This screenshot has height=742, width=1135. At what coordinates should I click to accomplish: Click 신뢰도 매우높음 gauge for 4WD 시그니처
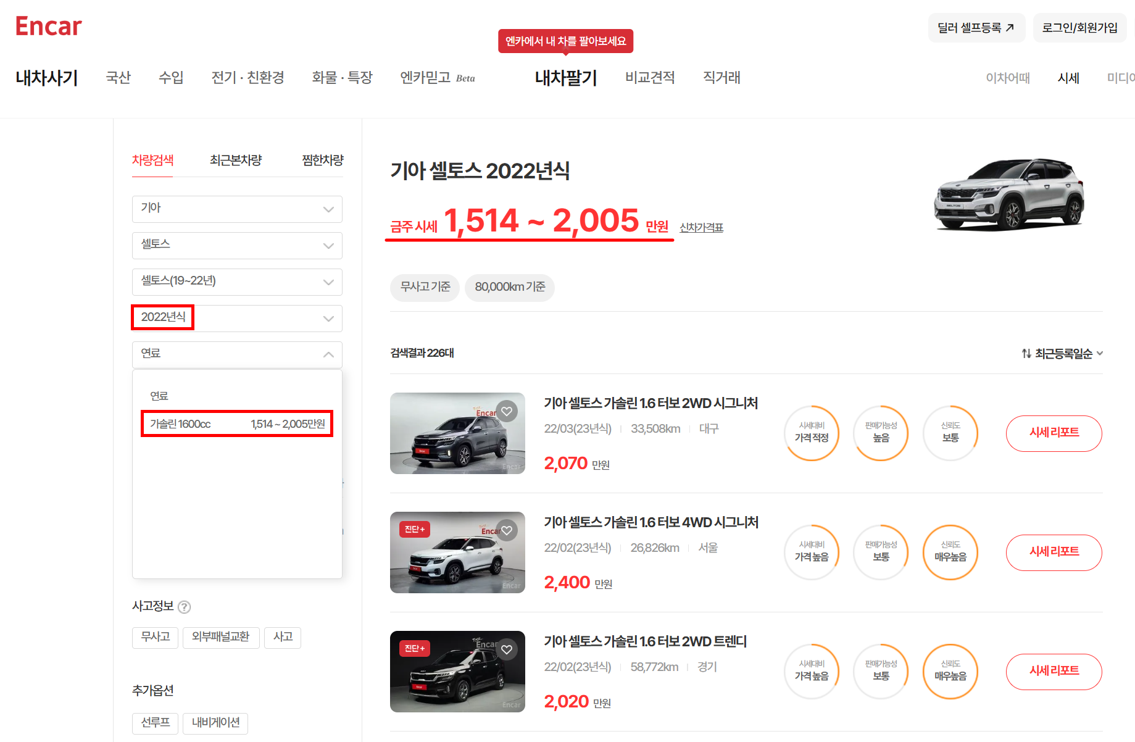(x=950, y=552)
